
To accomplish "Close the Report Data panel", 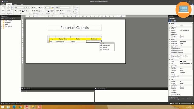I will pyautogui.click(x=19, y=16).
